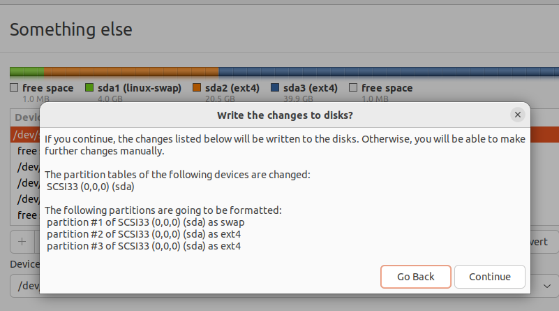Select the green swap segment in partition bar
Image resolution: width=559 pixels, height=311 pixels.
click(27, 71)
